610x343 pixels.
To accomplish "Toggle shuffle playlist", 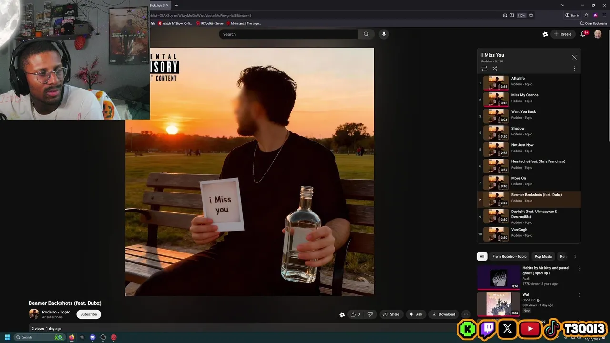I will tap(495, 69).
